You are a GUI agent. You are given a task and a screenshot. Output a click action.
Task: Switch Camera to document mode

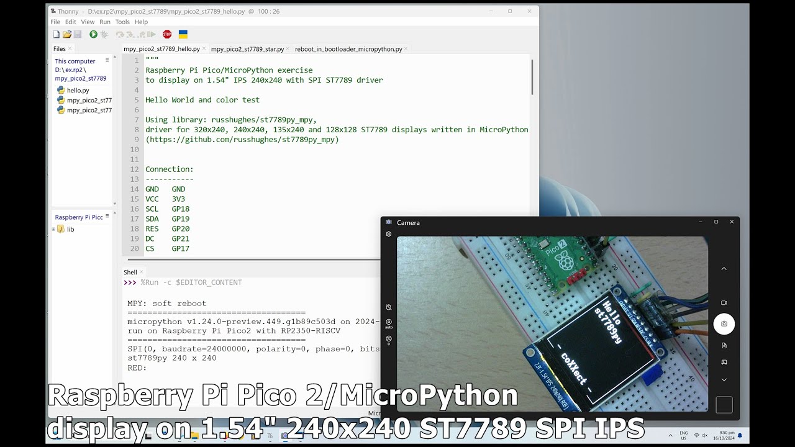point(724,345)
